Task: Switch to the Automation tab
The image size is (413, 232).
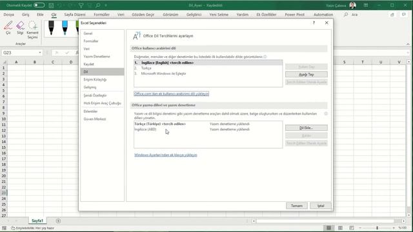Action: 323,14
